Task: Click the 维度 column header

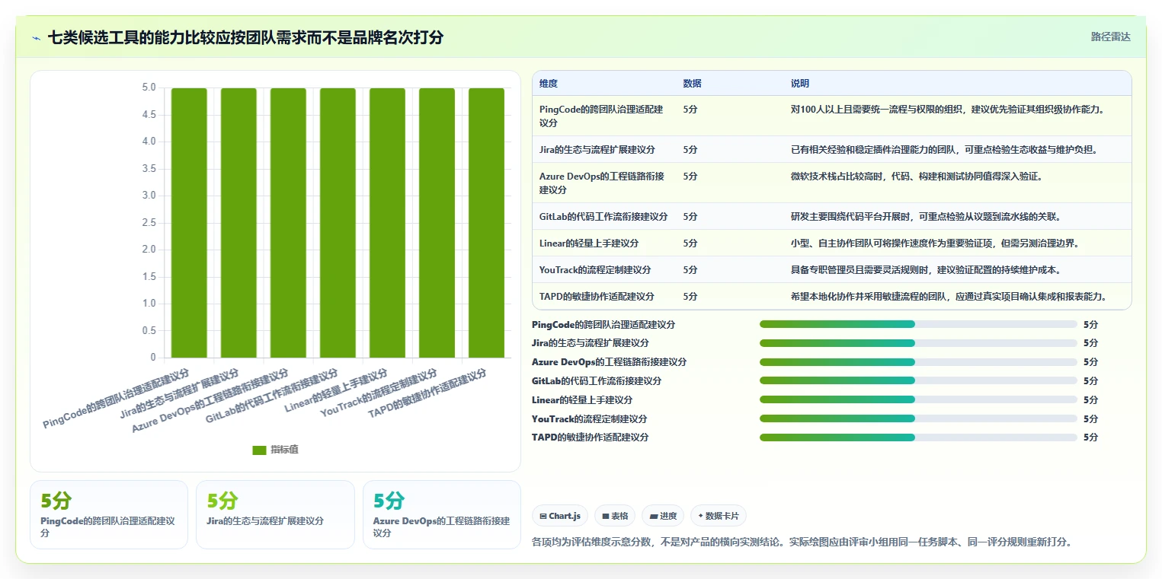Action: pos(549,84)
